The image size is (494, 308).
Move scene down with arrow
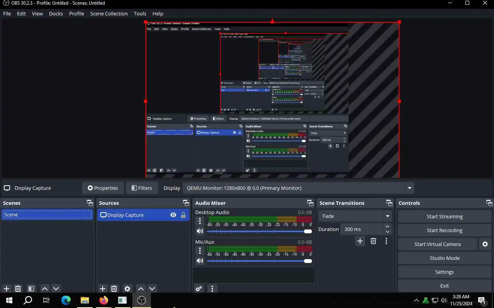pos(56,289)
